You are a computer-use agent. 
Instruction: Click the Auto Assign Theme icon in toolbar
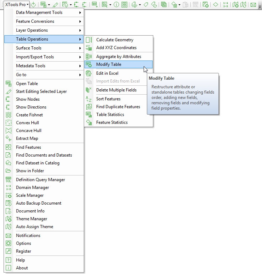pos(243,5)
